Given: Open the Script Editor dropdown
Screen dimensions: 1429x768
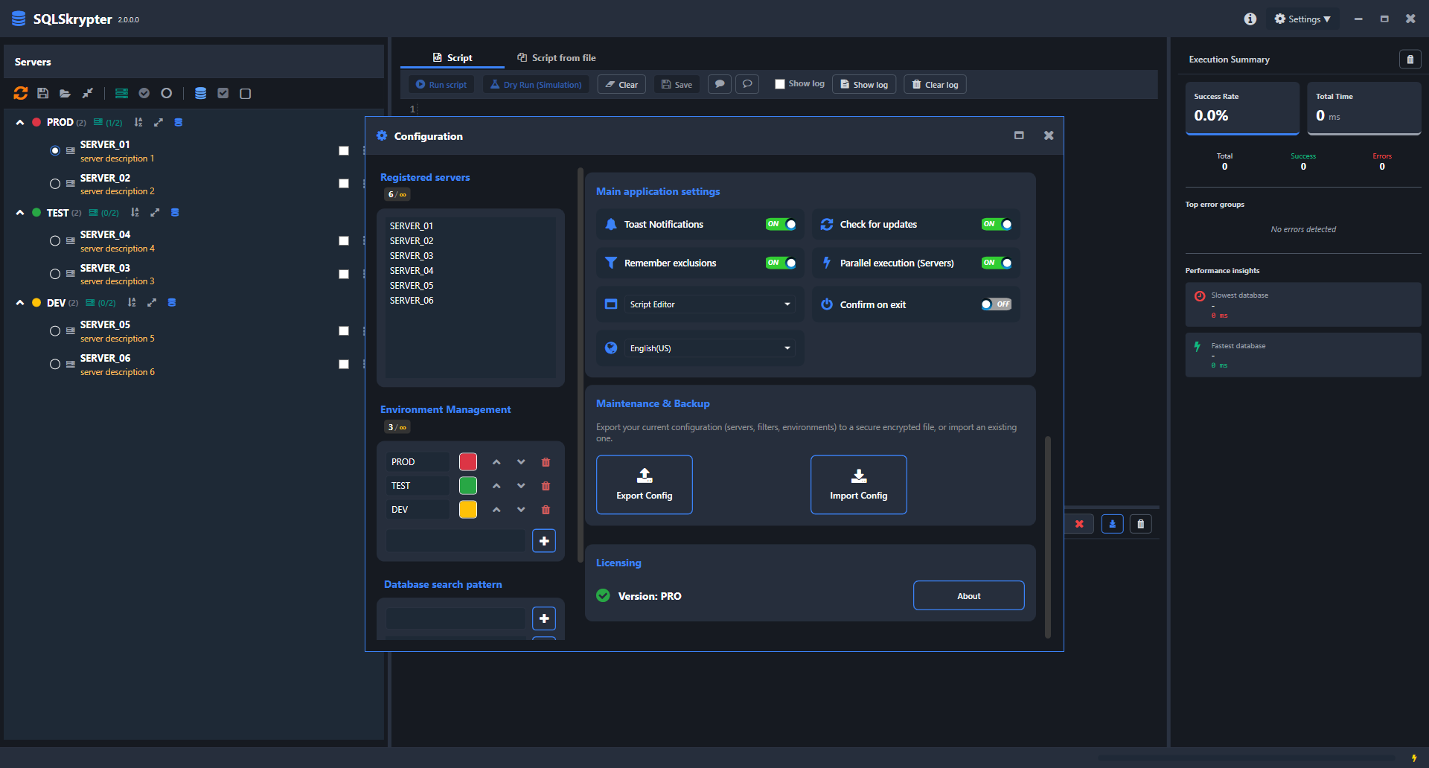Looking at the screenshot, I should click(710, 304).
